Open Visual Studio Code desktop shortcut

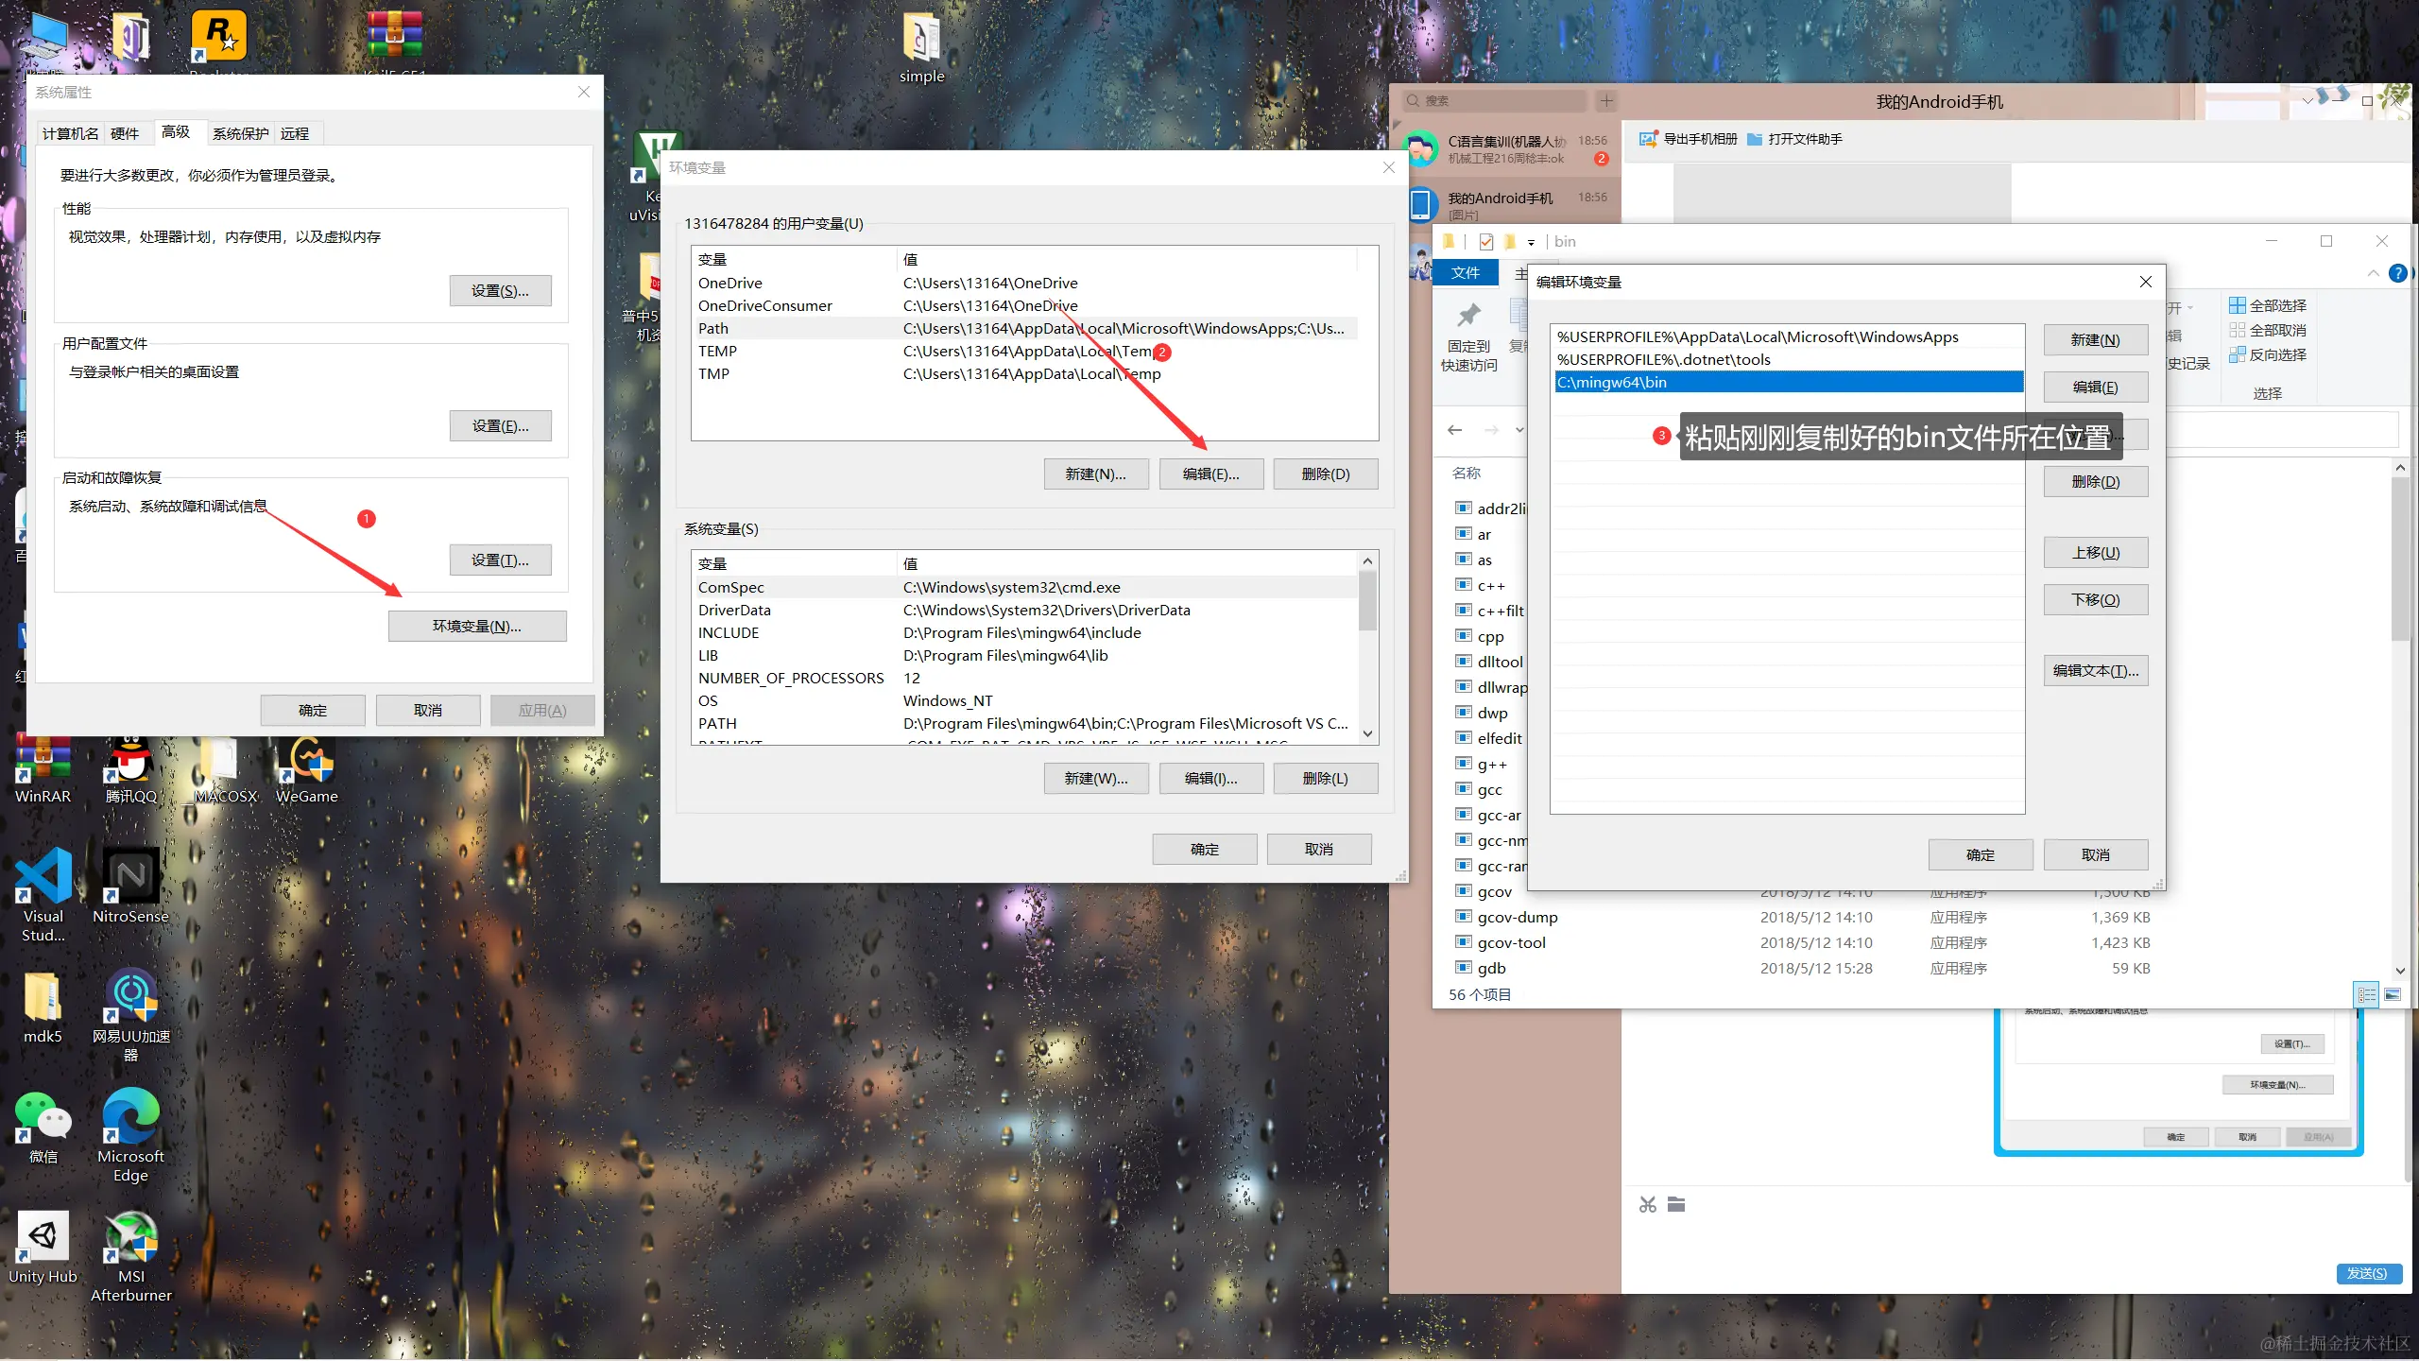coord(43,875)
